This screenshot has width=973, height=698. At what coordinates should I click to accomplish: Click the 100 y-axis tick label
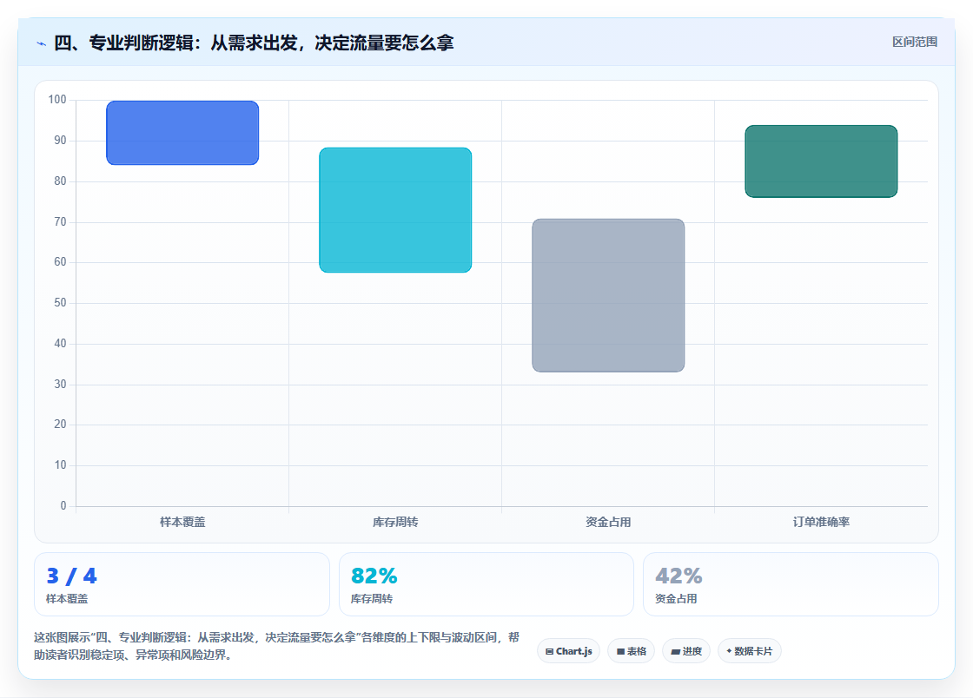57,99
